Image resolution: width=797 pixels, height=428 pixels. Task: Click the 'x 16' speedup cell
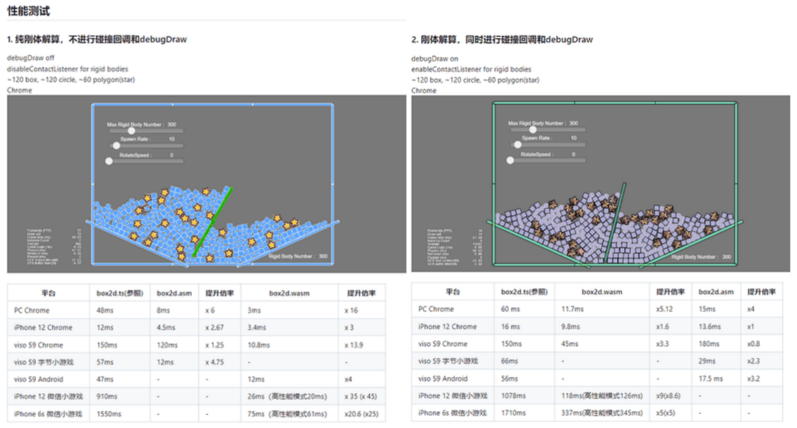pyautogui.click(x=362, y=310)
